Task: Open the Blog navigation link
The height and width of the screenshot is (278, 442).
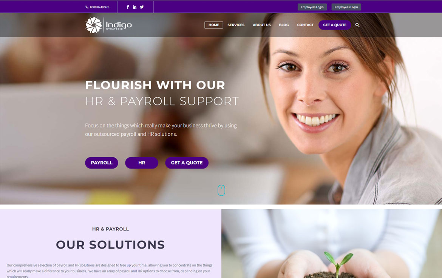Action: 284,25
